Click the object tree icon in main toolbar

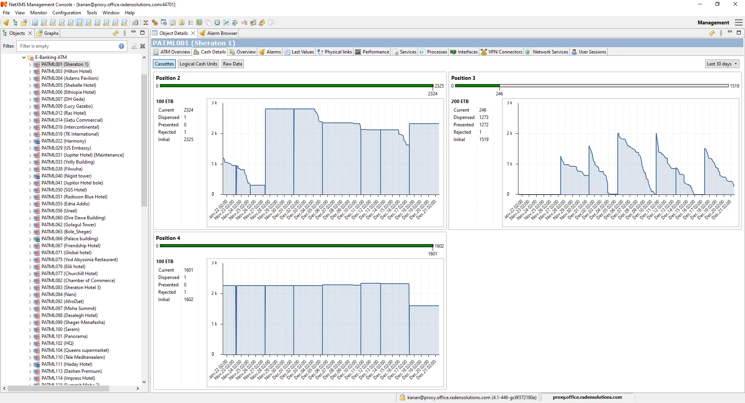(15, 23)
